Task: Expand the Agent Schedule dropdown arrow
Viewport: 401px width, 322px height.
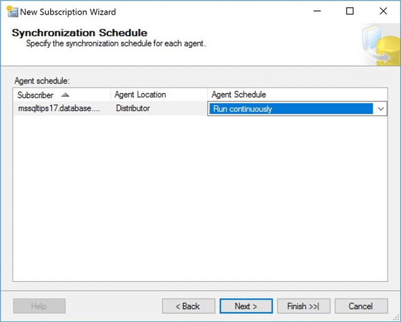Action: tap(381, 109)
